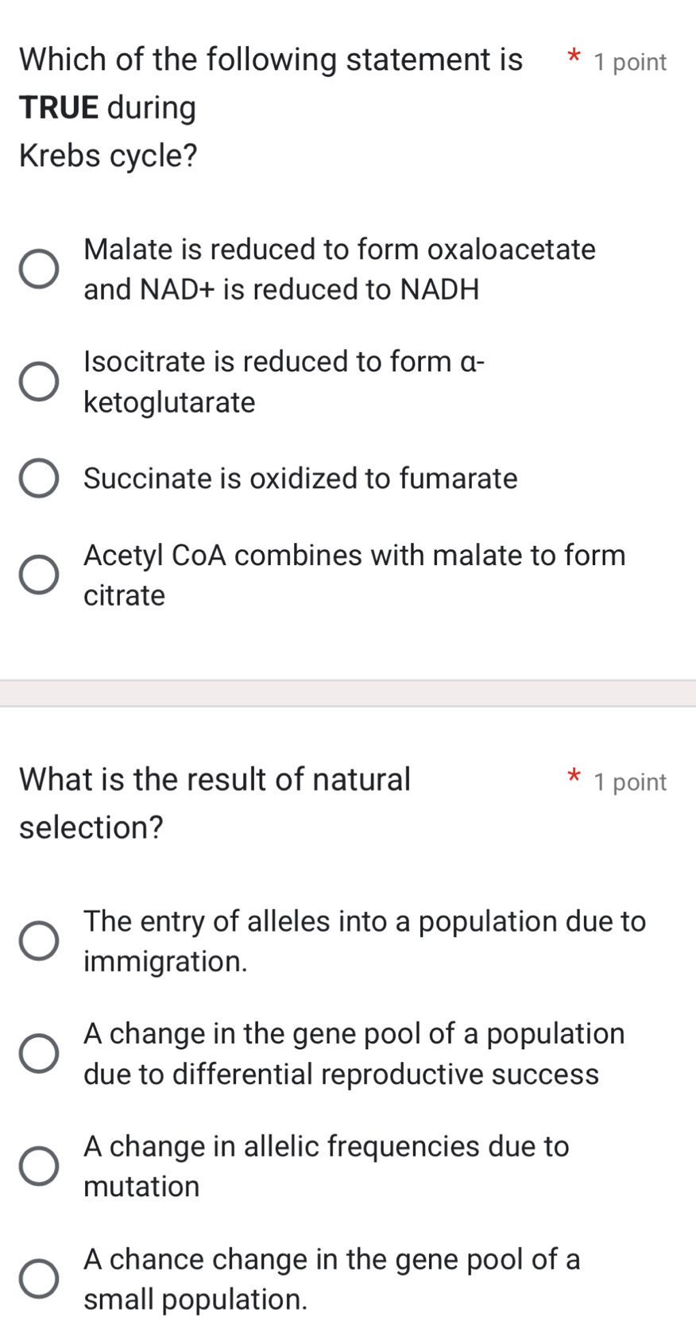696x1333 pixels.
Task: Click the 'small population.' answer text
Action: [195, 1299]
